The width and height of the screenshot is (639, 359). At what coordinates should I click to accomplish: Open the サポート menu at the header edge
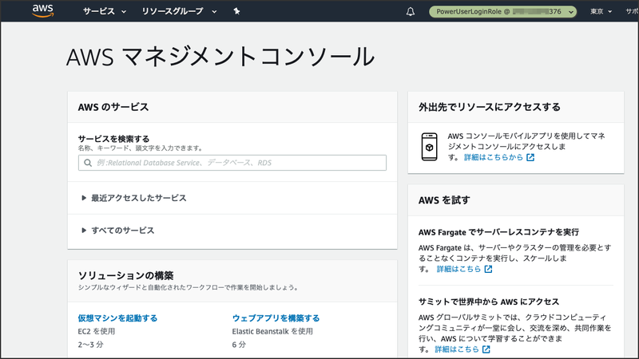click(632, 11)
